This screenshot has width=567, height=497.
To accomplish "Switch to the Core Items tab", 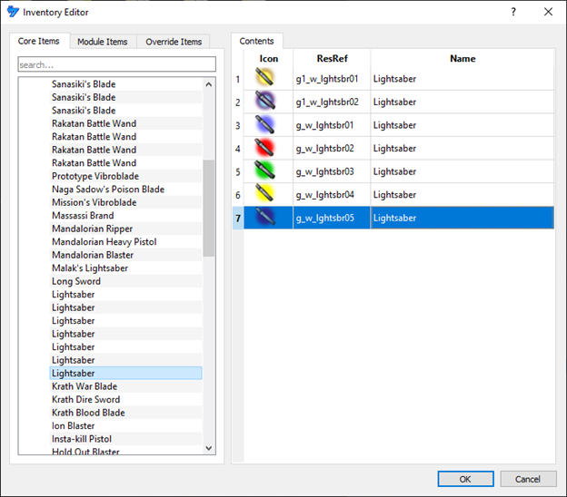I will 39,41.
